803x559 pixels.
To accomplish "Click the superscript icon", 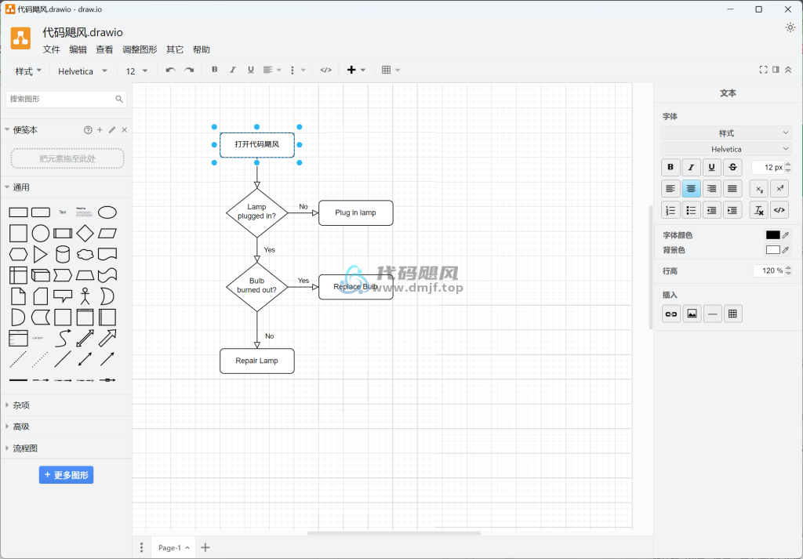I will pos(779,189).
